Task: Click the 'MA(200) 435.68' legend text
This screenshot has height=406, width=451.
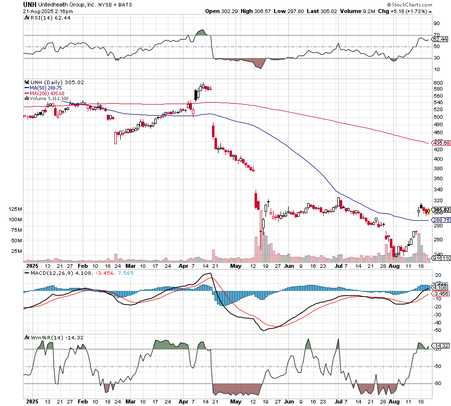Action: coord(47,94)
